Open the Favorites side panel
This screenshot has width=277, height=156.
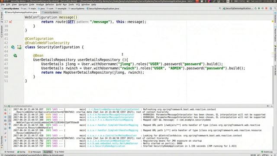pyautogui.click(x=2, y=142)
